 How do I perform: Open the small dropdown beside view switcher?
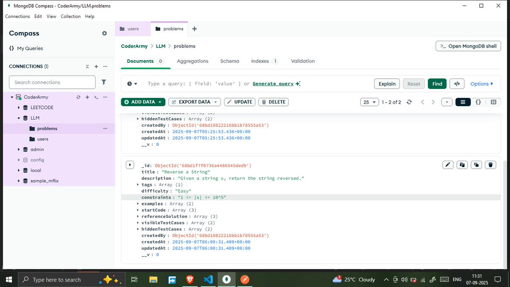tap(447, 102)
